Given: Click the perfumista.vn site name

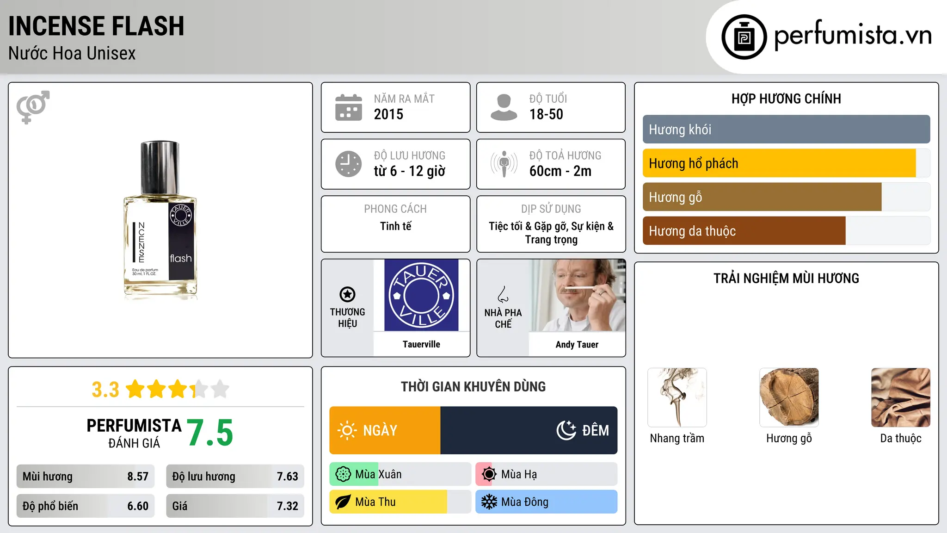Looking at the screenshot, I should [x=853, y=35].
